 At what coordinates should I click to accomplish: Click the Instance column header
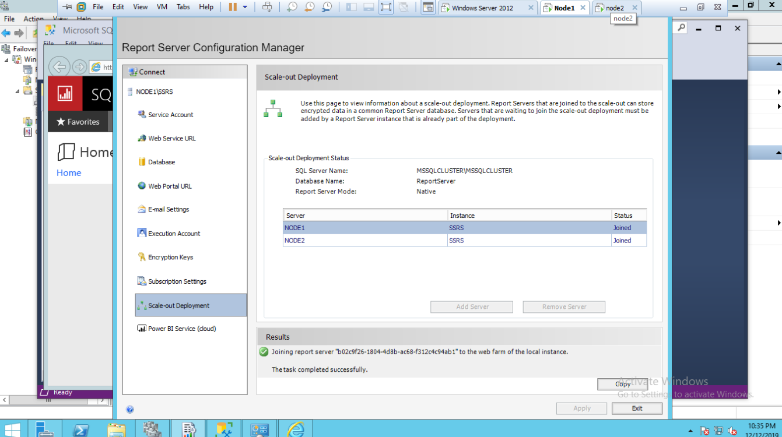click(x=529, y=216)
